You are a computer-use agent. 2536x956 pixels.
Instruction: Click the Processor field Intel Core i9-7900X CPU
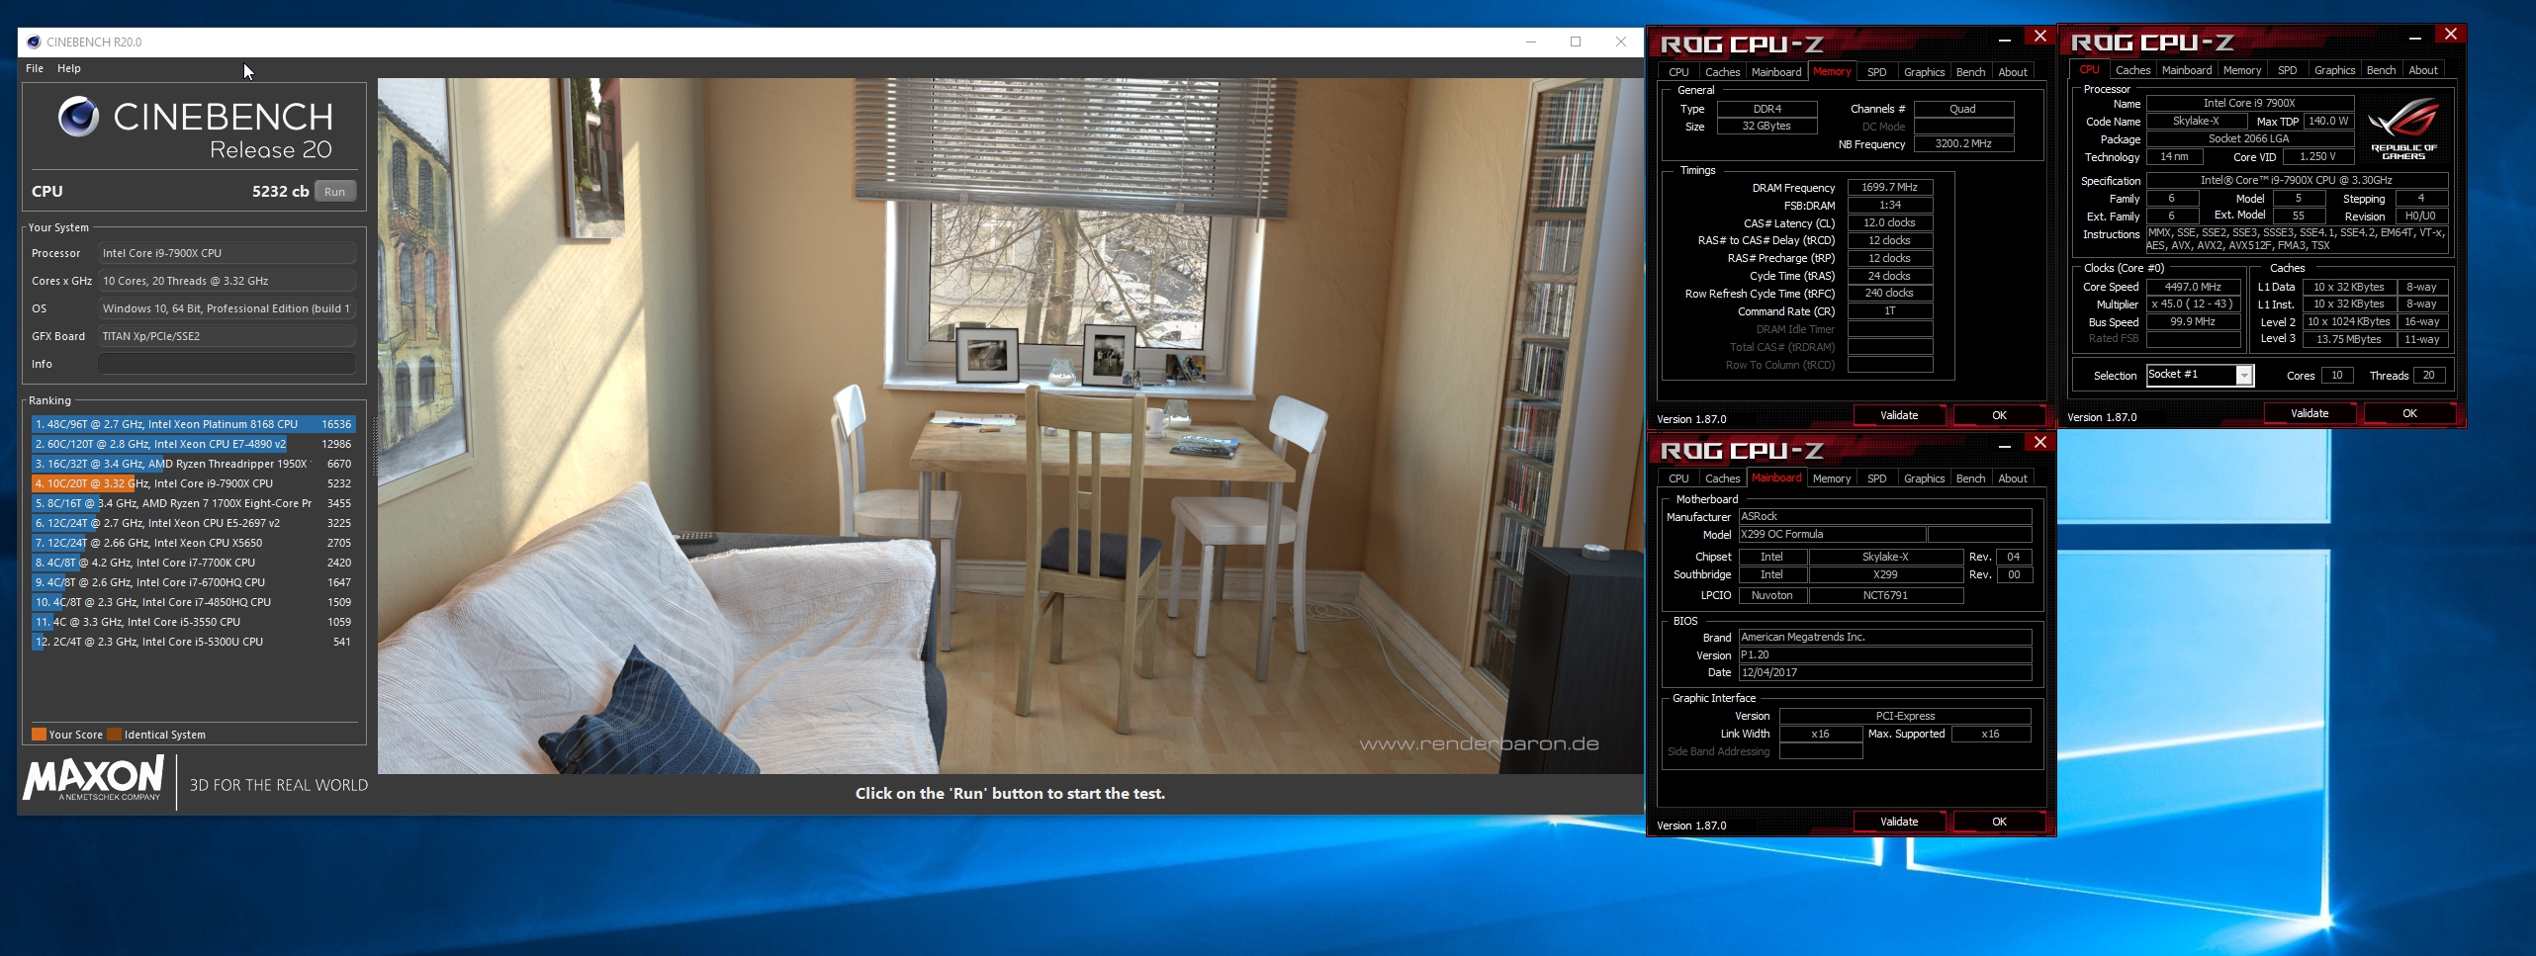tap(226, 253)
